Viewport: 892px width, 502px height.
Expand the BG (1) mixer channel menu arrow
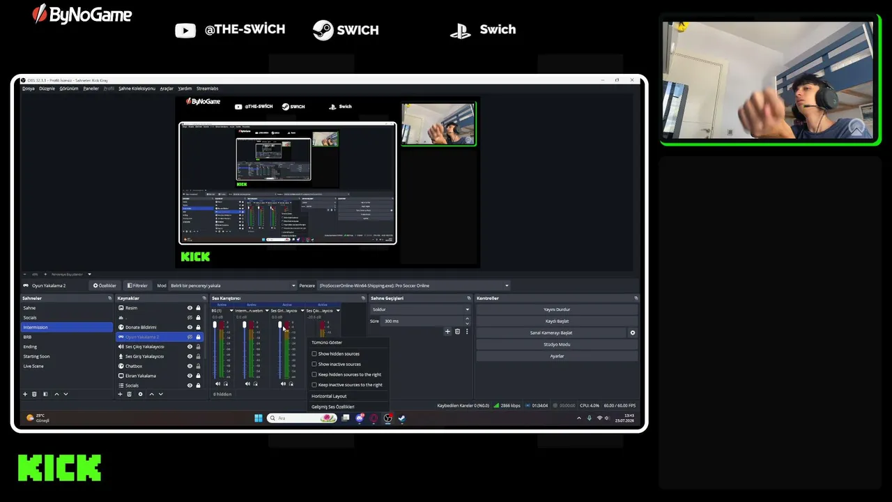click(x=231, y=310)
